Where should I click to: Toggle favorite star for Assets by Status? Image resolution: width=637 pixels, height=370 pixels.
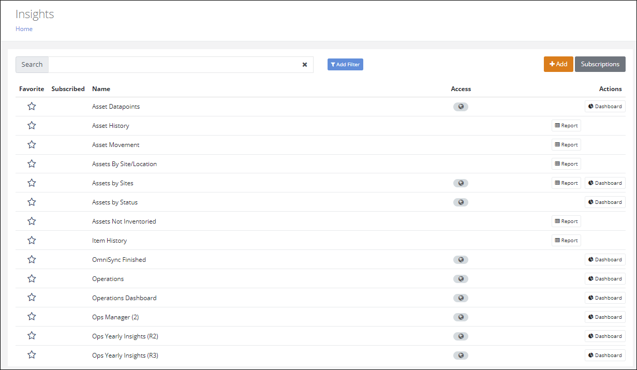point(32,202)
